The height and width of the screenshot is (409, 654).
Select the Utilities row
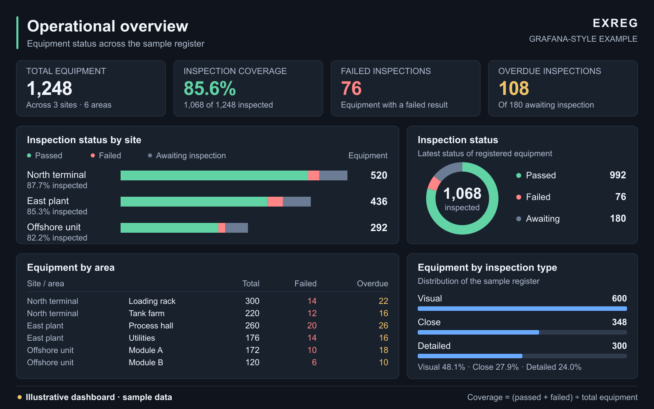pos(208,338)
